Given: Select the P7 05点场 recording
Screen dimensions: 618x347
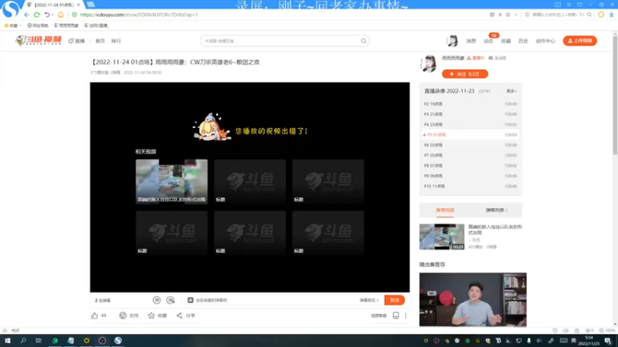Looking at the screenshot, I should tap(470, 156).
